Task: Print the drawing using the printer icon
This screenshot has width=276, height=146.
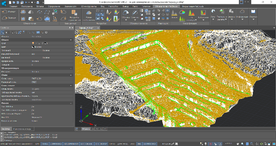Action: click(x=38, y=2)
